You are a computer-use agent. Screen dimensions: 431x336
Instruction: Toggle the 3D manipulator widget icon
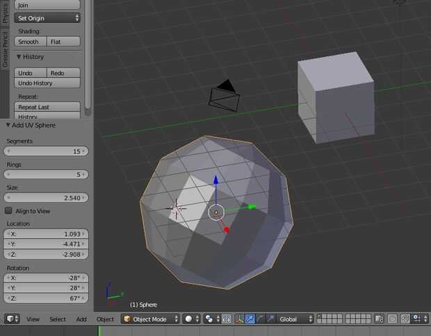(x=239, y=319)
